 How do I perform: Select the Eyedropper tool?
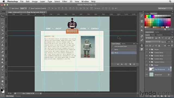[x=2, y=34]
